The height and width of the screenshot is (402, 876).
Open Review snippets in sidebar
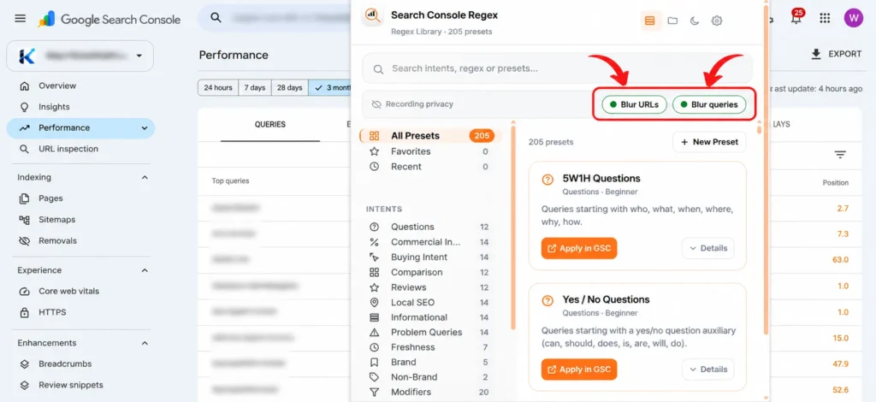[71, 385]
